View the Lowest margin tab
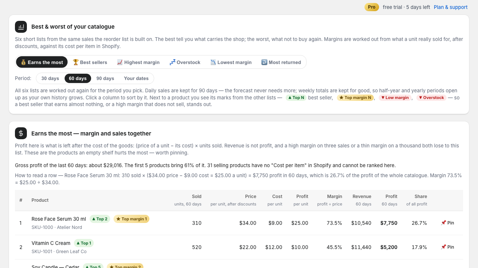Viewport: 478px width, 268px height. (231, 62)
